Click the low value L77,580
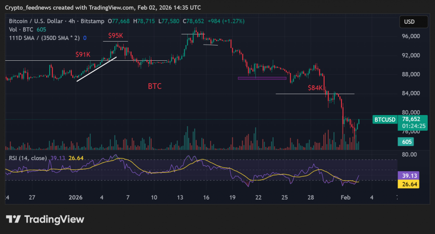 (169, 21)
